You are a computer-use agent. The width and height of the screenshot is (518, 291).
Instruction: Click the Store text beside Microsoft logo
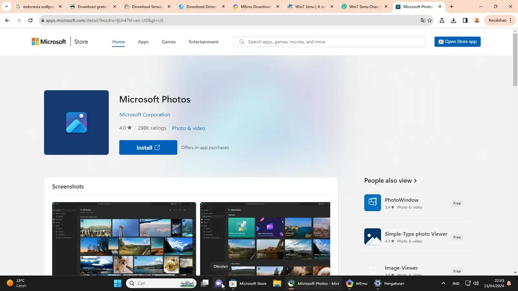pos(81,42)
